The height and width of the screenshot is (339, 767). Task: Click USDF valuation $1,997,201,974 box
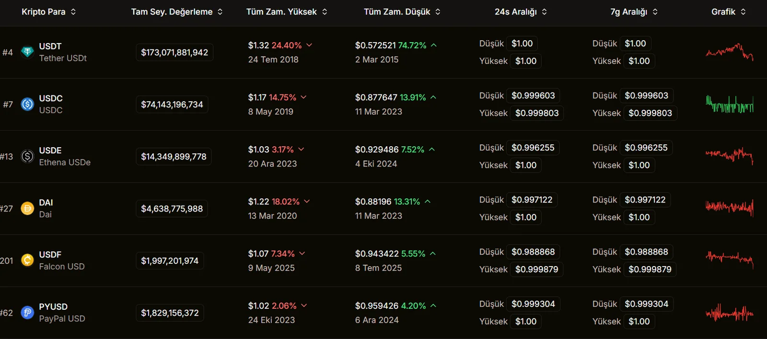tap(170, 261)
